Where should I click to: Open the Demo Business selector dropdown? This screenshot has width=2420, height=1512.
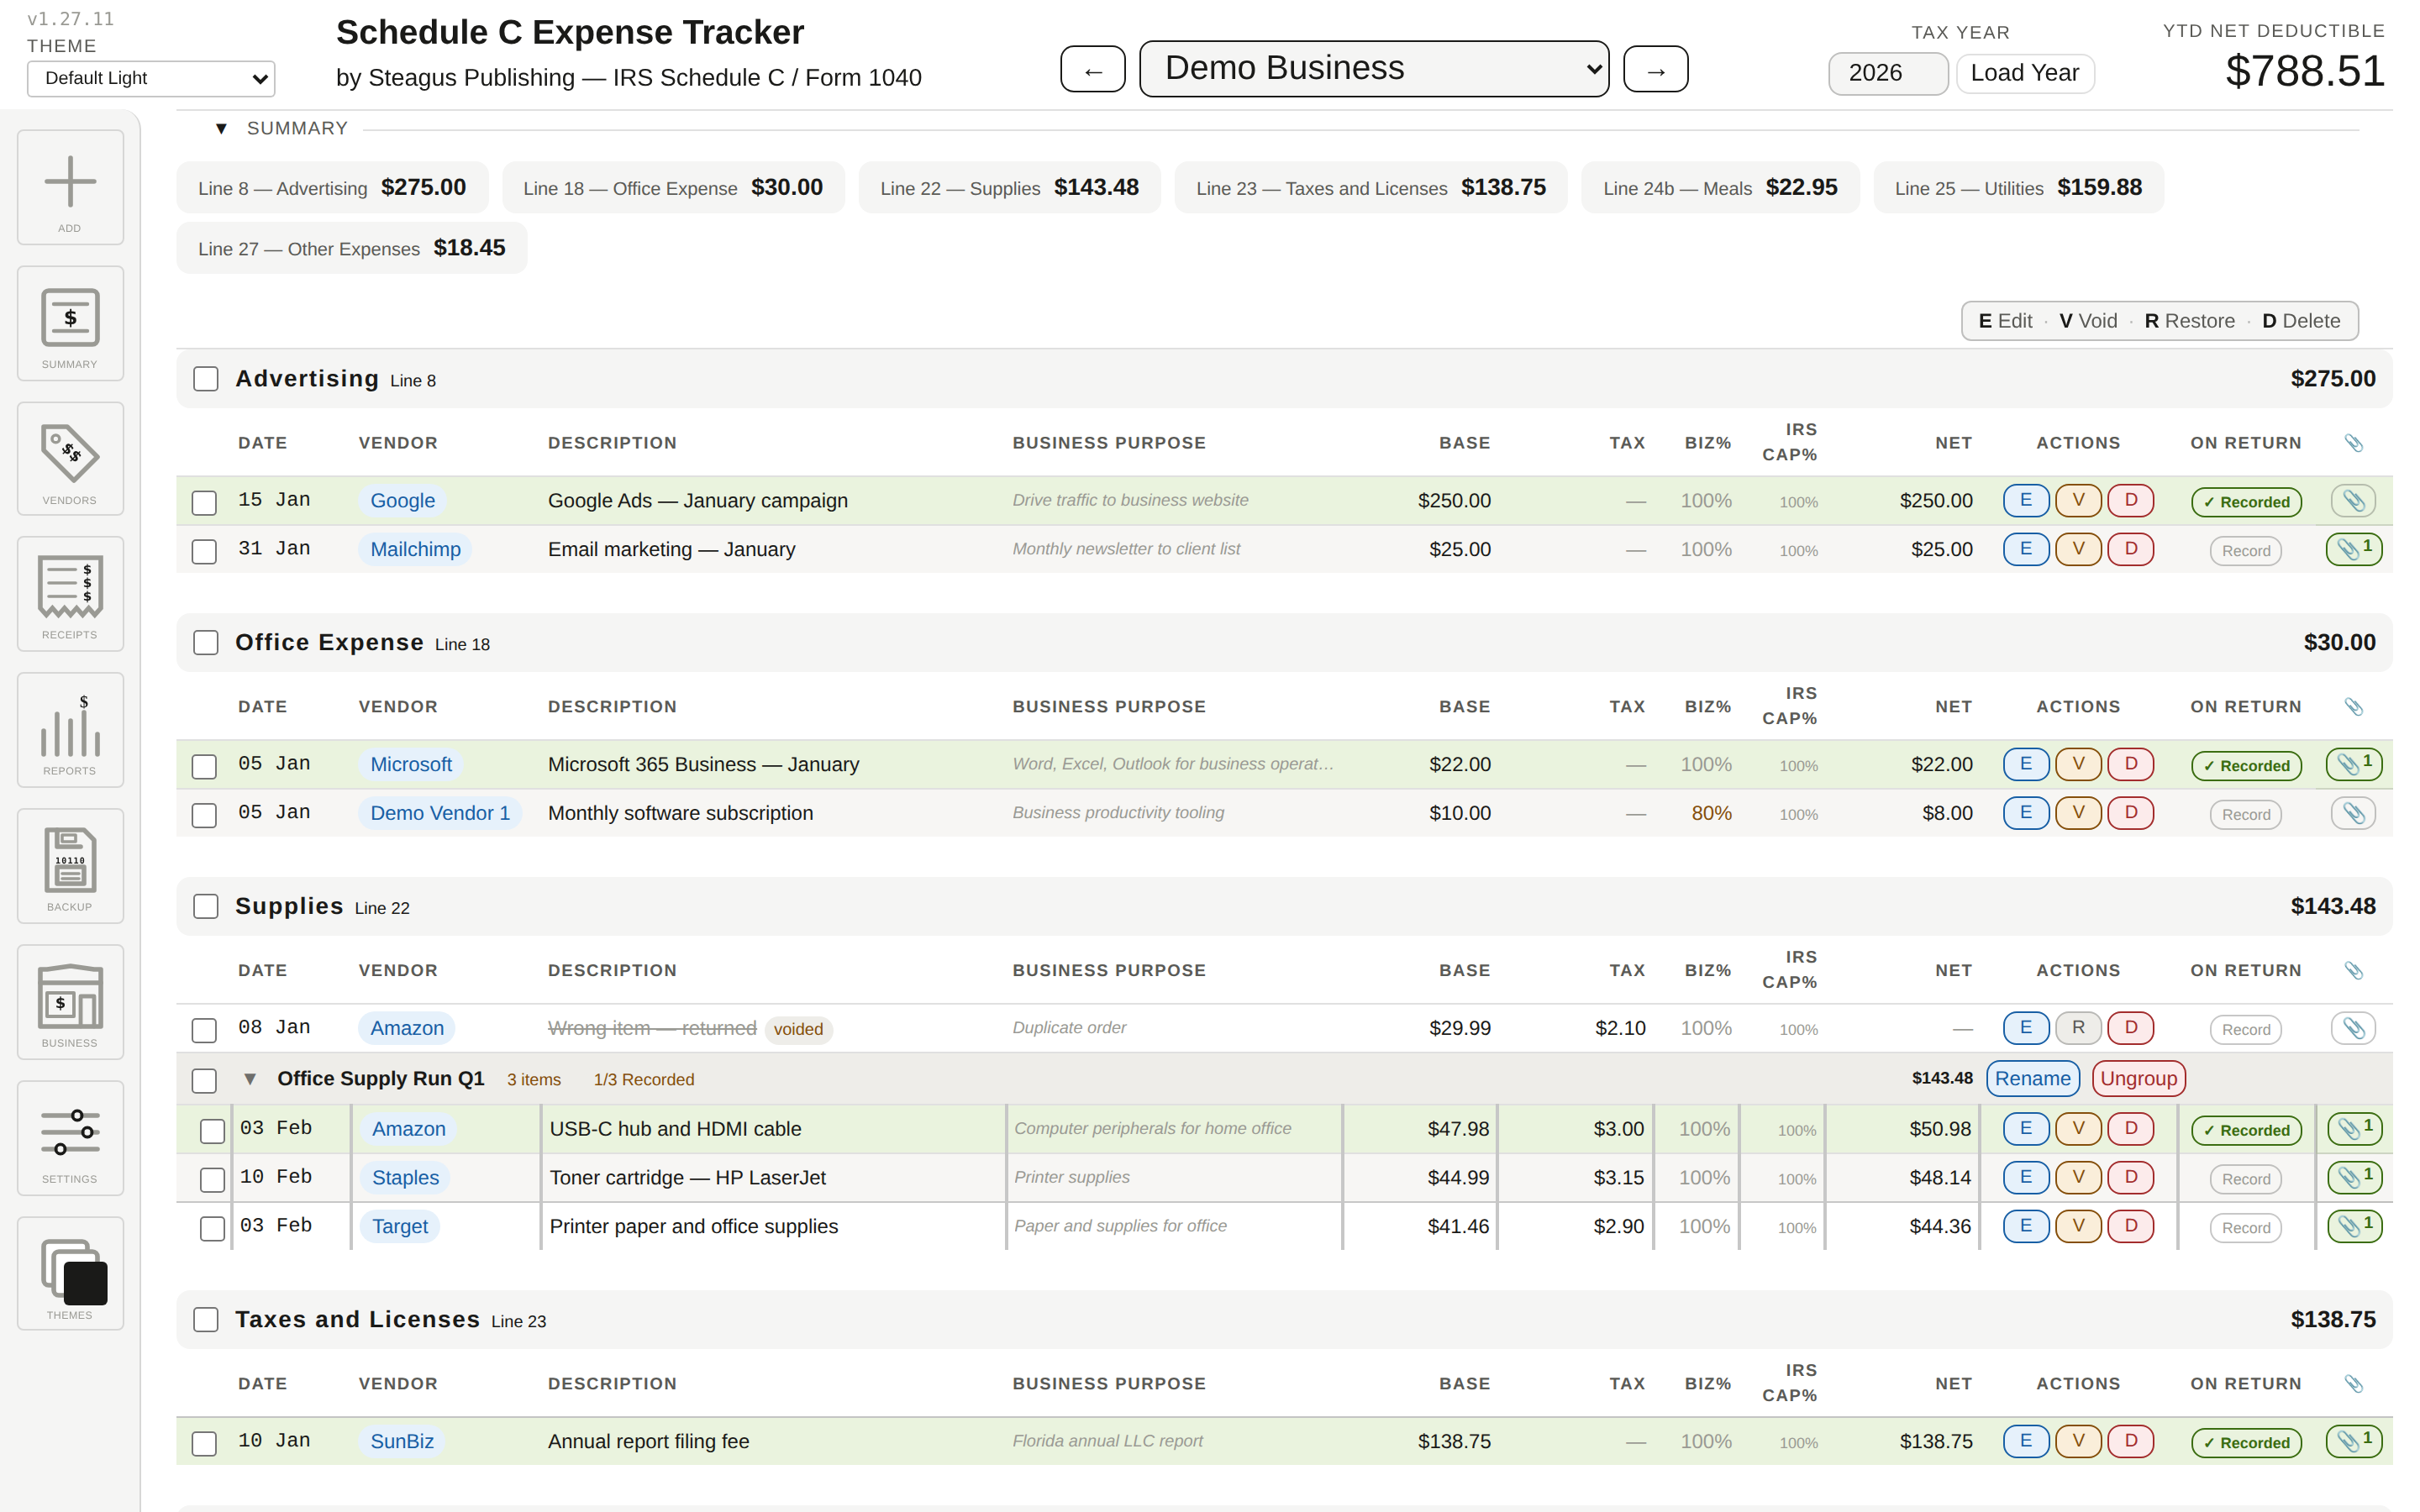(x=1374, y=68)
